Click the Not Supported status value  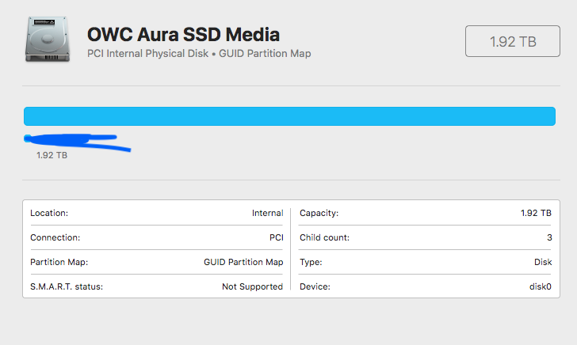click(252, 286)
